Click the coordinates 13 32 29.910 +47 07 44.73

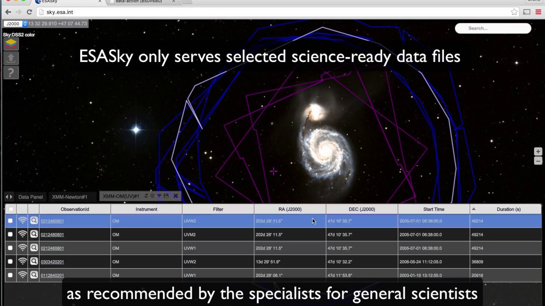[x=57, y=24]
